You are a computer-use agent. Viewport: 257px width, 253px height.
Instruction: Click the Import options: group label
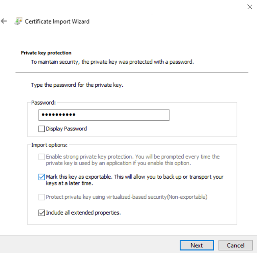[x=49, y=145]
